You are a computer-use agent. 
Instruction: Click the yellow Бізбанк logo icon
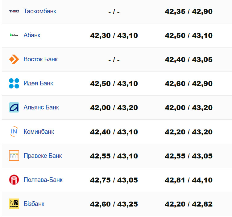tap(14, 204)
